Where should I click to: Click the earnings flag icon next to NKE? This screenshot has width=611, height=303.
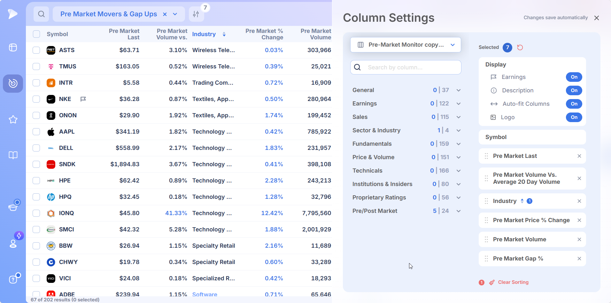(83, 99)
